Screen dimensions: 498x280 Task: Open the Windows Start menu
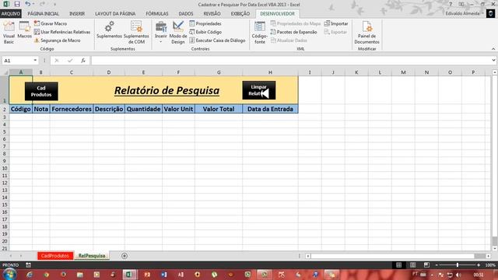click(x=9, y=275)
